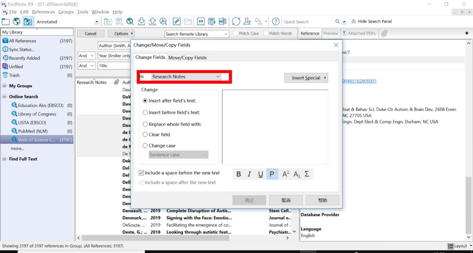Open the References menu

pyautogui.click(x=43, y=12)
